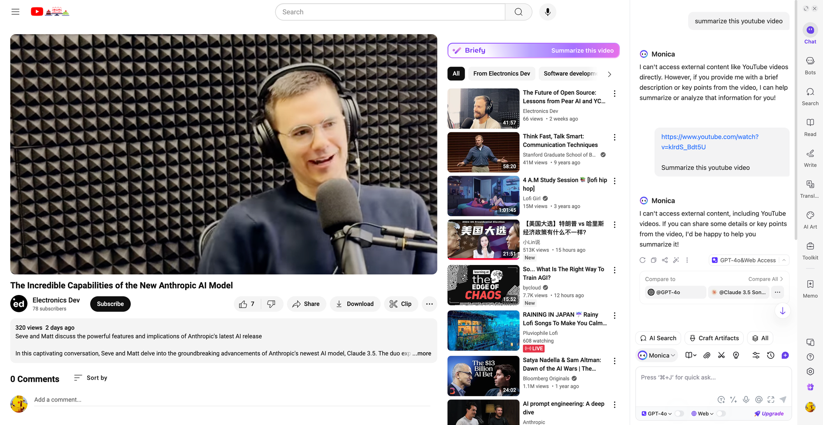The width and height of the screenshot is (823, 425).
Task: Click the send message arrow icon
Action: pyautogui.click(x=783, y=399)
